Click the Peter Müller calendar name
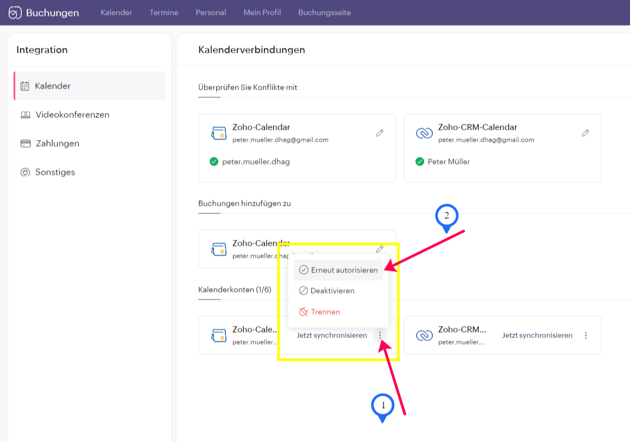Image resolution: width=630 pixels, height=442 pixels. (449, 162)
